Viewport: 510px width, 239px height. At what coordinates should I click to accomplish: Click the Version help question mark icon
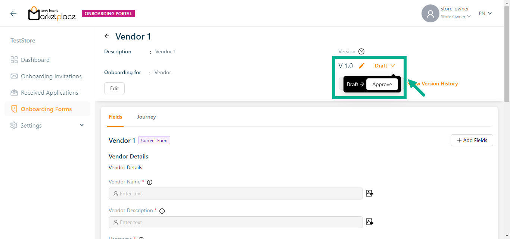(x=361, y=52)
